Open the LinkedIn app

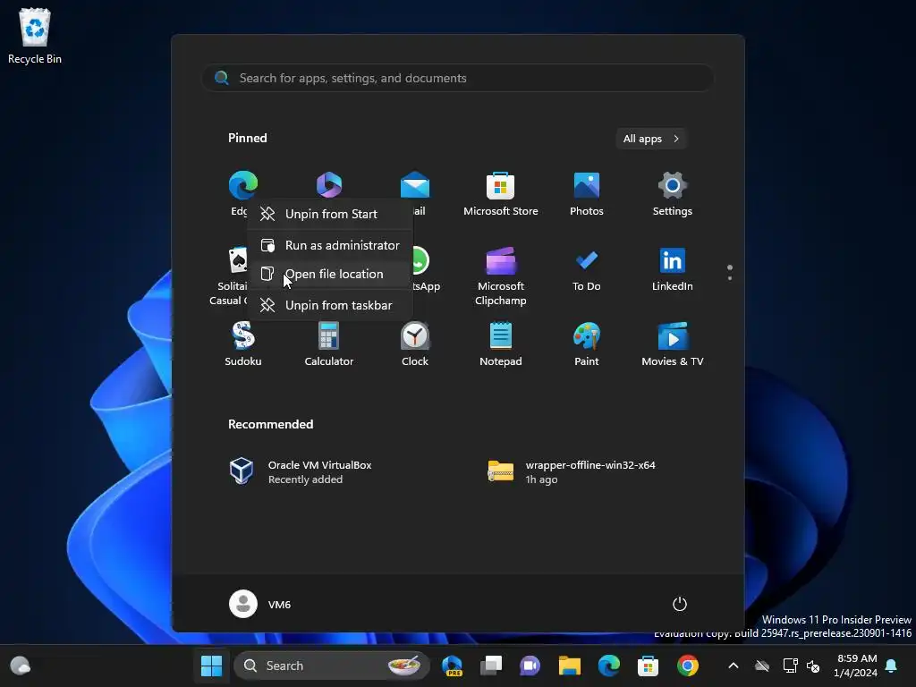point(672,270)
